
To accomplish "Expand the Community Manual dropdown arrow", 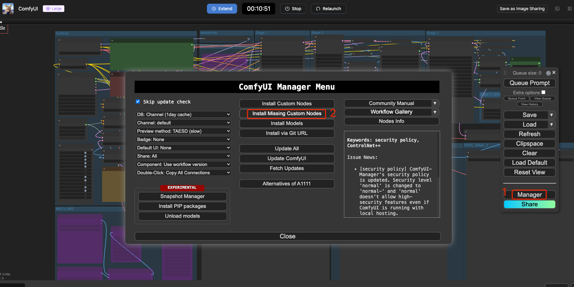I will coord(435,103).
